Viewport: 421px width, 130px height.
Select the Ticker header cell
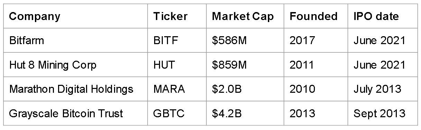(177, 16)
